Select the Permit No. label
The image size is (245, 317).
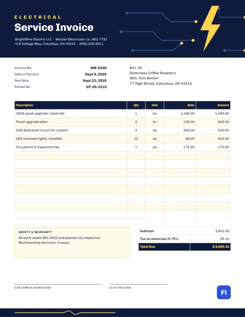(23, 87)
